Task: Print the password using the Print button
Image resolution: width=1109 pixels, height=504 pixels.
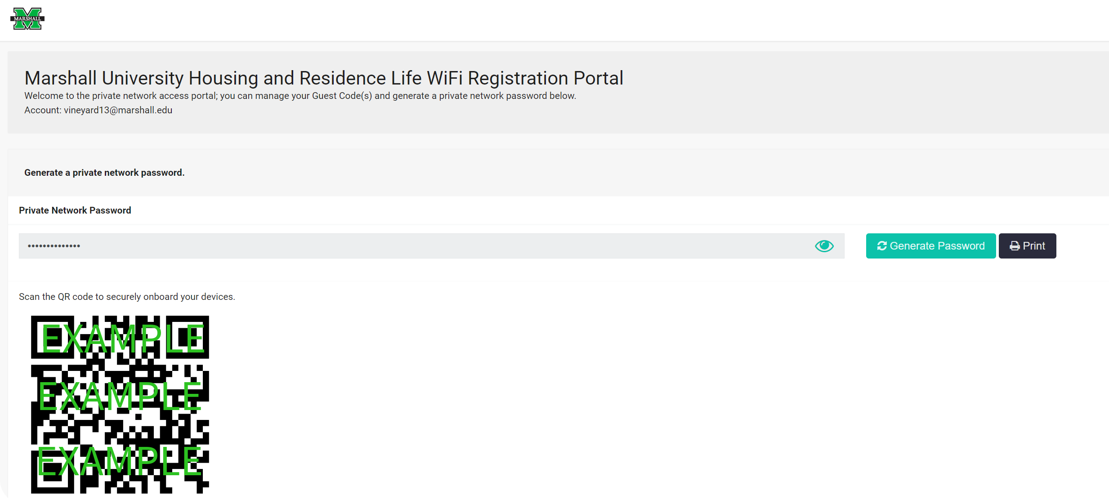Action: click(x=1027, y=246)
